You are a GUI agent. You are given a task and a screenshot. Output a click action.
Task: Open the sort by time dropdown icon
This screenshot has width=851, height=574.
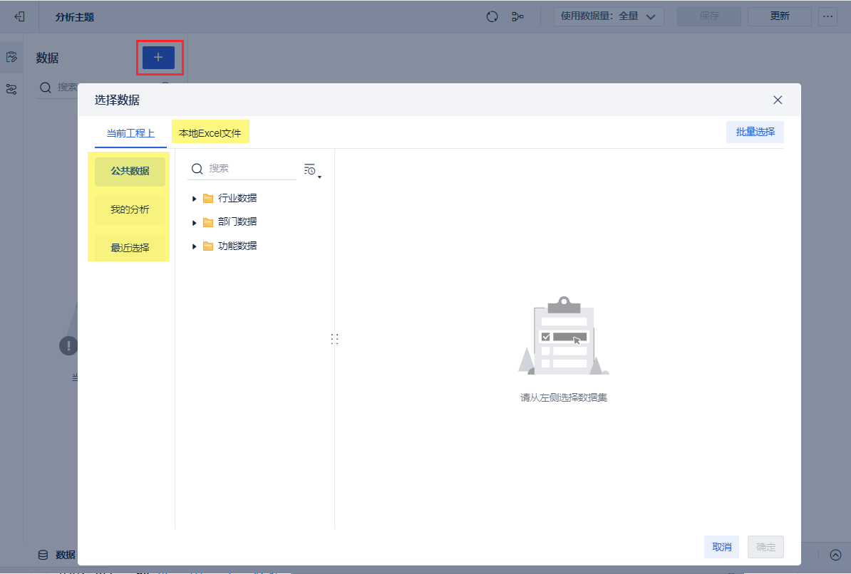(312, 170)
